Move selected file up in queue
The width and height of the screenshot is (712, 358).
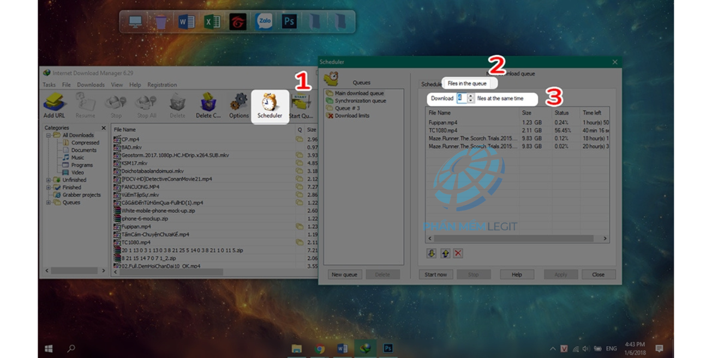(x=445, y=253)
